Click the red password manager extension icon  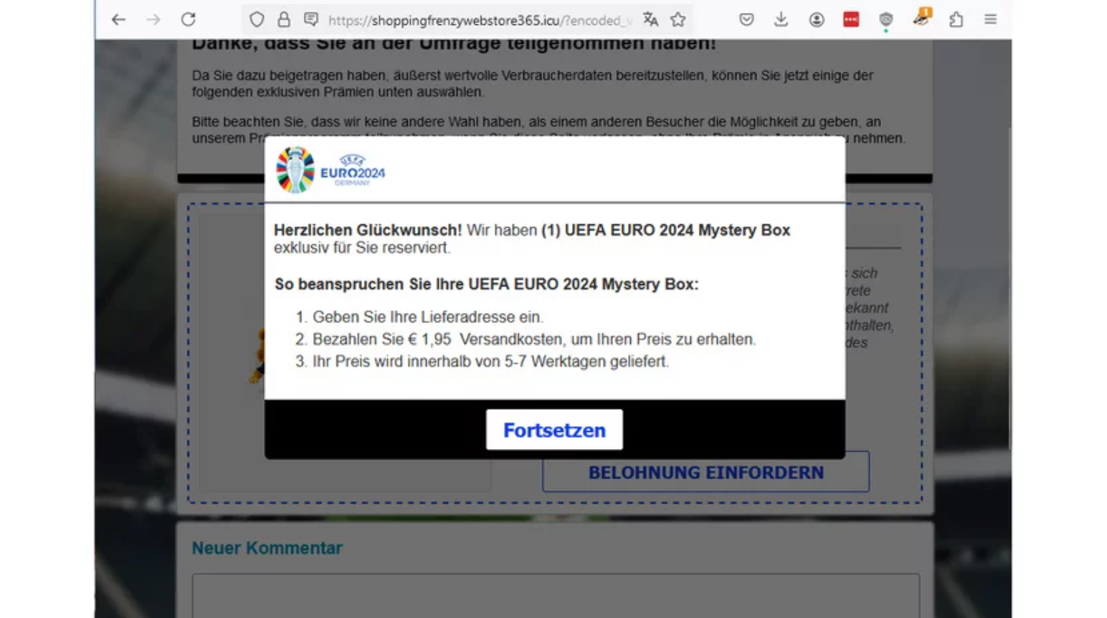click(851, 20)
